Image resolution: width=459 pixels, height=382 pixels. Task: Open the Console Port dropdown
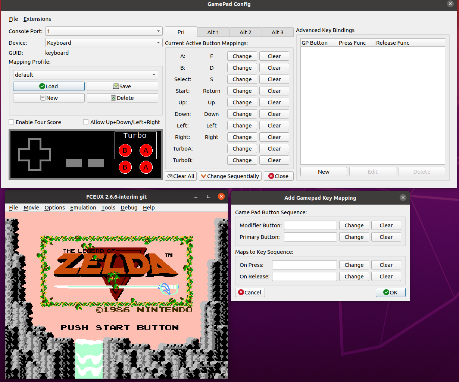click(x=103, y=31)
